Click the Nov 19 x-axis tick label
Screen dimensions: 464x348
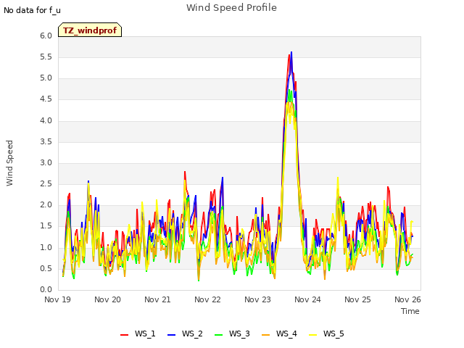57,299
